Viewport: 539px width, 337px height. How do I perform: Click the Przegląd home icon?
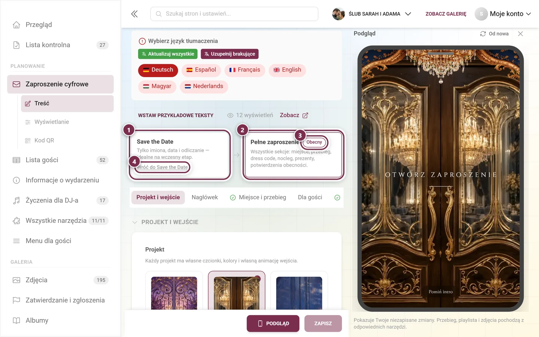[x=16, y=25]
